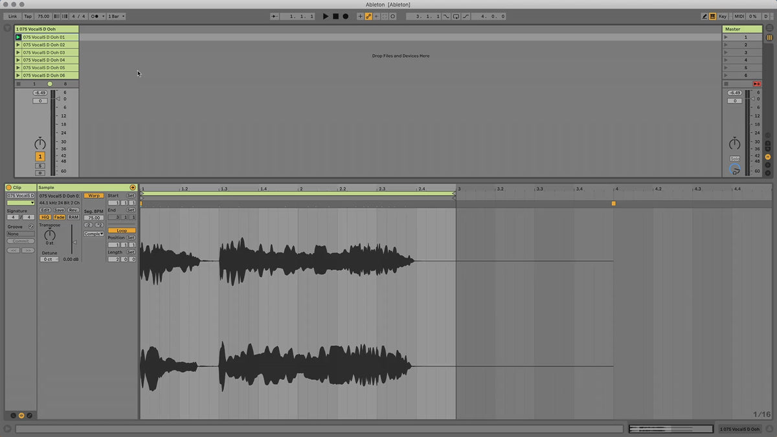This screenshot has height=437, width=777.
Task: Launch clip 075 Vocal5 D Ooh 03
Action: point(18,52)
